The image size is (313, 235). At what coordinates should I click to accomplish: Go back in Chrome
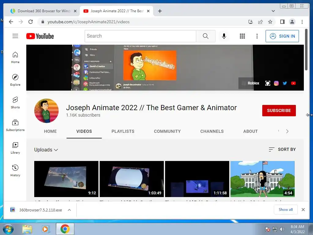click(x=11, y=22)
